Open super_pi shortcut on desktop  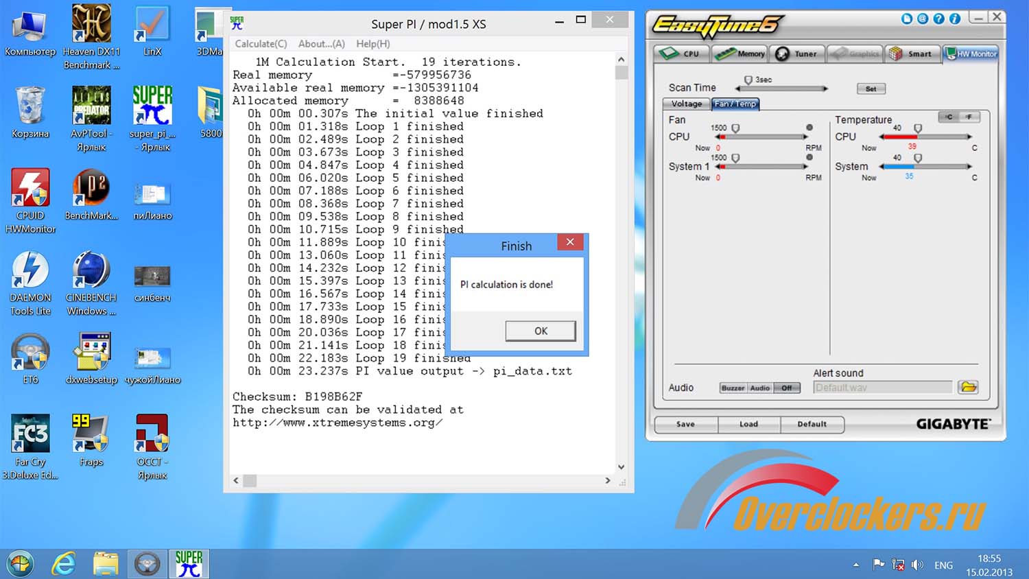tap(152, 119)
